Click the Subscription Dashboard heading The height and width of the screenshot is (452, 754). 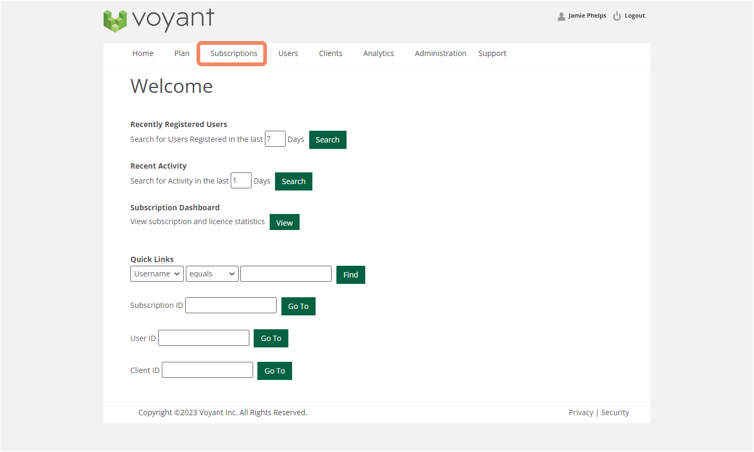[x=175, y=208]
